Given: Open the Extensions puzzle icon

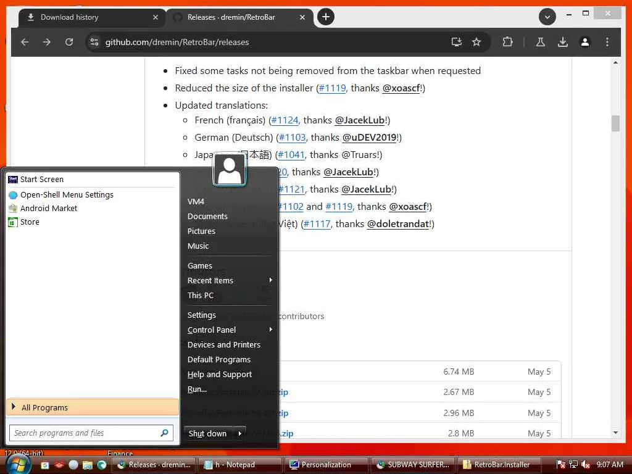Looking at the screenshot, I should click(x=507, y=42).
